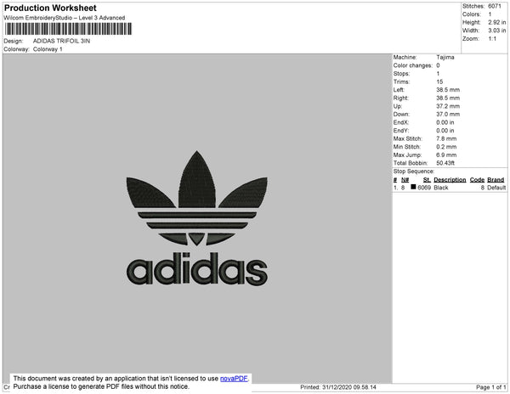Click the 'Black' thread description
The width and height of the screenshot is (510, 394).
click(x=440, y=188)
